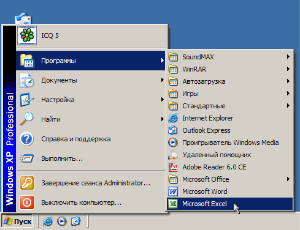Expand the Программы submenu arrow
Viewport: 300px width, 230px height.
[x=162, y=61]
